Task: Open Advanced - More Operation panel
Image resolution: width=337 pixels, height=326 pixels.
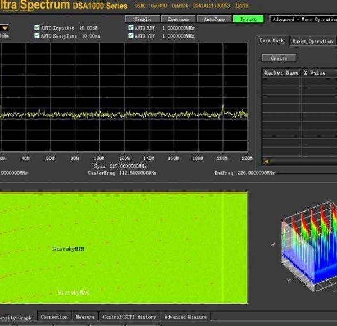Action: [x=303, y=19]
